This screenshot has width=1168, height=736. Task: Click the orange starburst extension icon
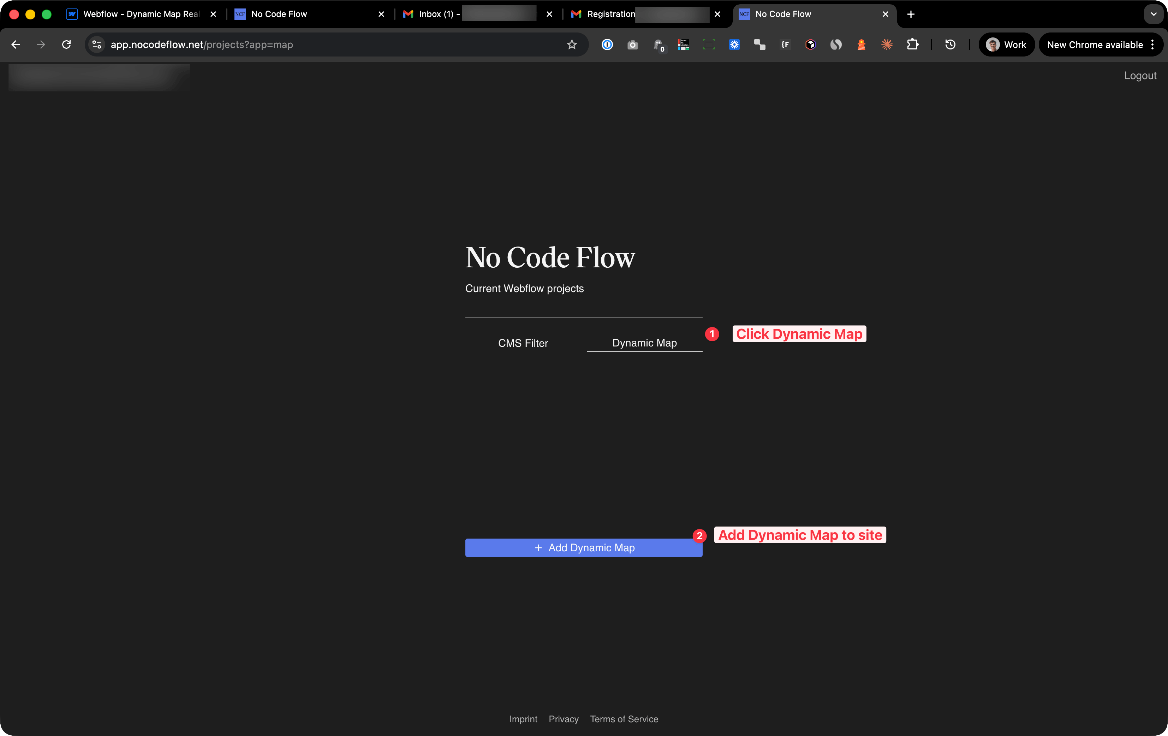[x=887, y=44]
